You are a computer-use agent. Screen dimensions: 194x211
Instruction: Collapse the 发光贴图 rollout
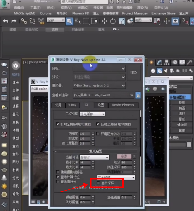click(96, 151)
